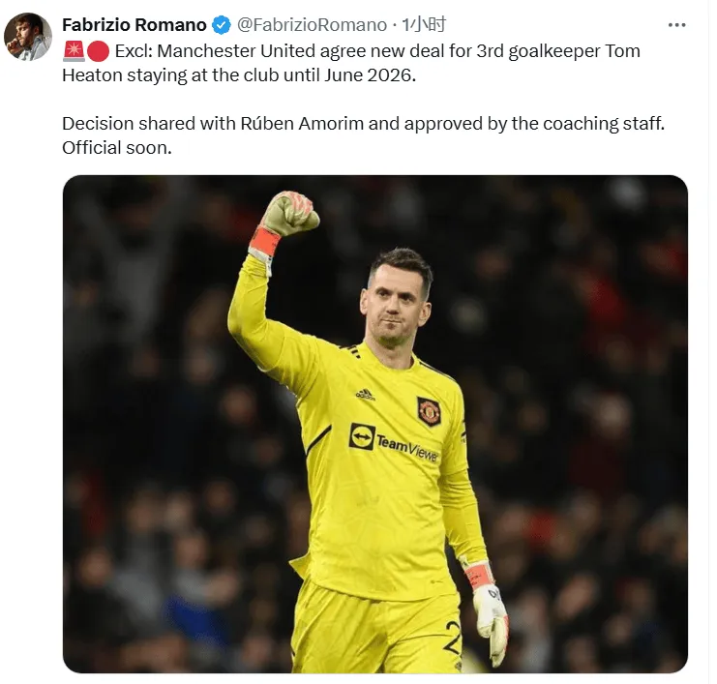
Task: Click the 1小时 post timestamp
Action: [x=424, y=25]
